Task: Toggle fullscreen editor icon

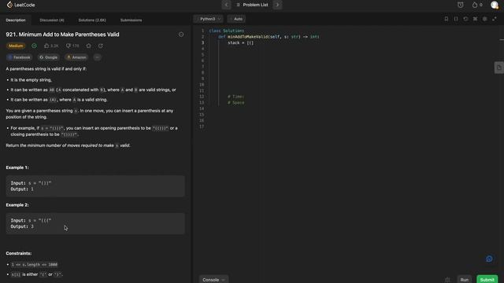Action: tap(495, 19)
